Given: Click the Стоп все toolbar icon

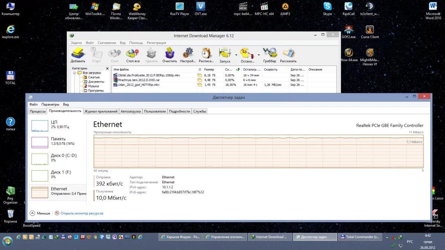Looking at the screenshot, I should (133, 54).
